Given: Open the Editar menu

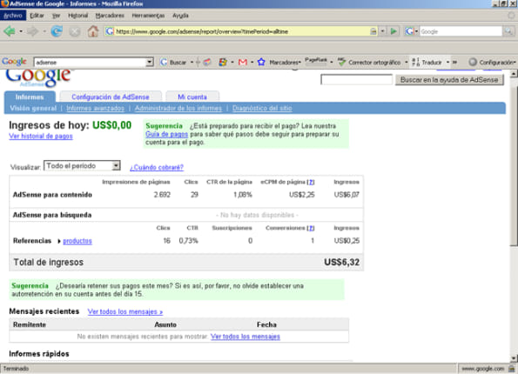Looking at the screenshot, I should pos(37,16).
